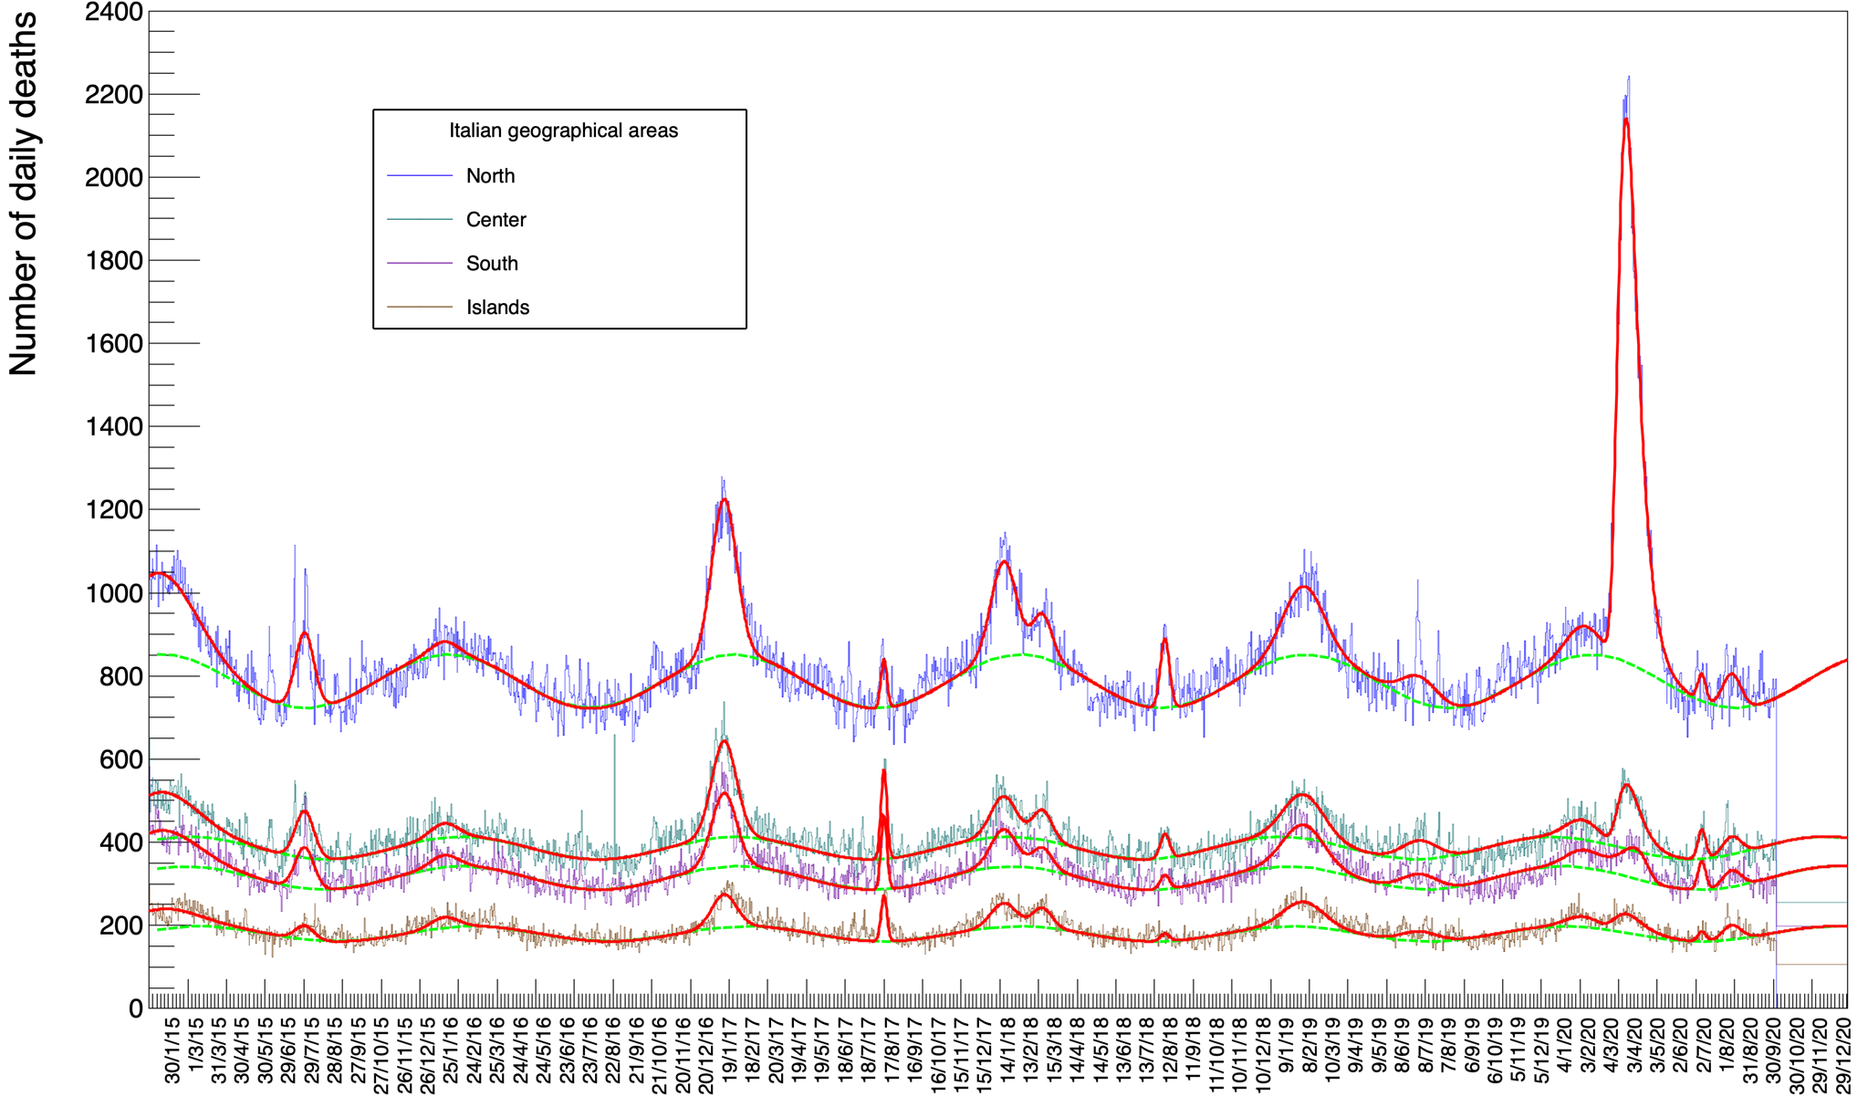
Task: Click the 1000 y-axis tick label
Action: 113,594
